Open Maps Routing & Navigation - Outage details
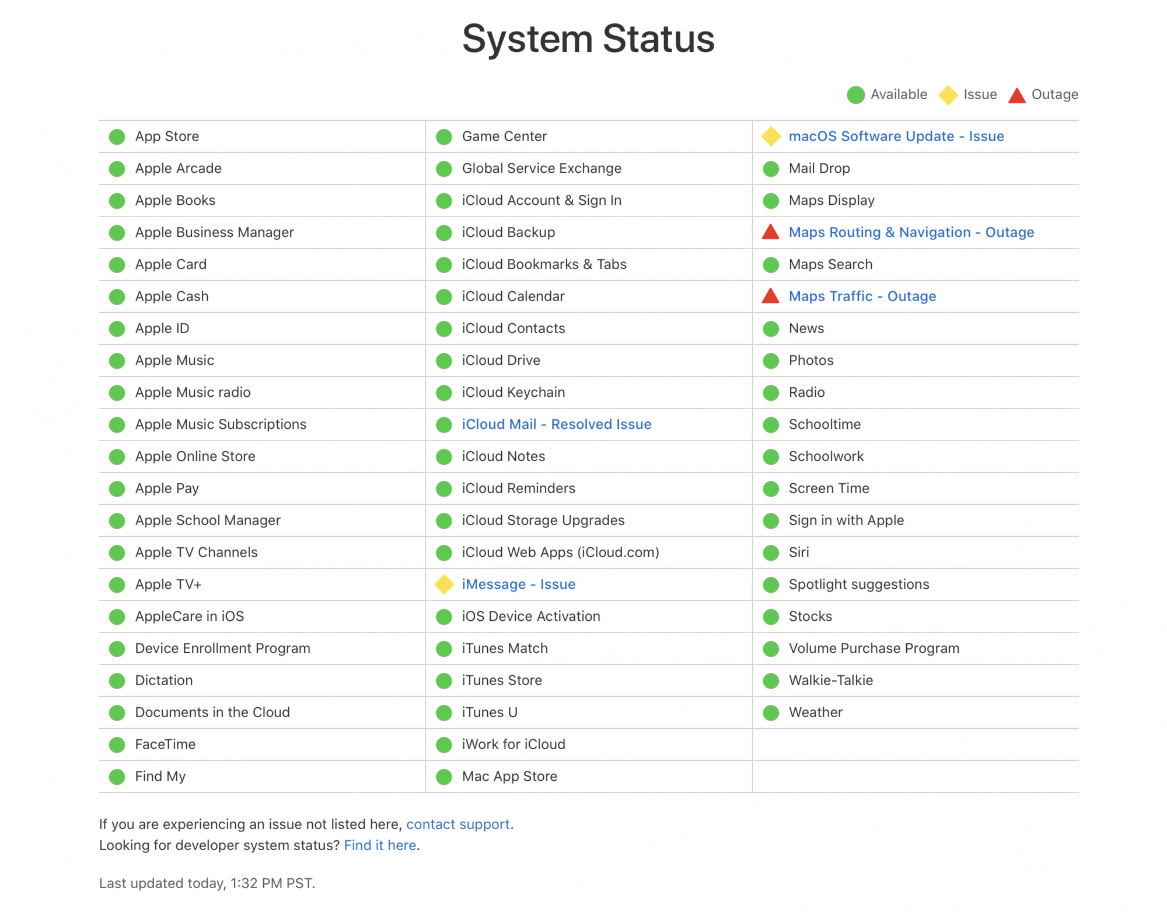This screenshot has width=1167, height=912. [911, 232]
